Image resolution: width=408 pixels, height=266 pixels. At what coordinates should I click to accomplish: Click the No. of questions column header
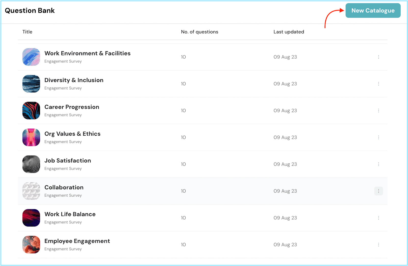tap(199, 32)
